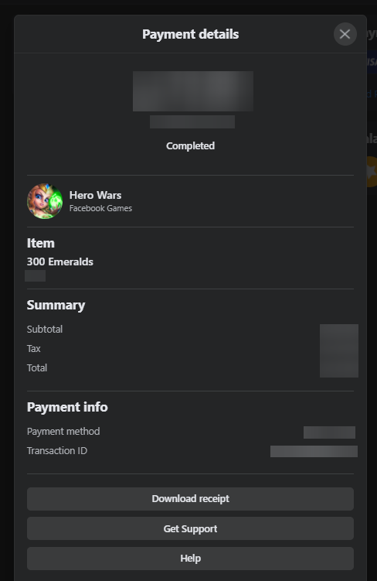
Task: Click the blurred Transaction ID value
Action: pyautogui.click(x=314, y=451)
